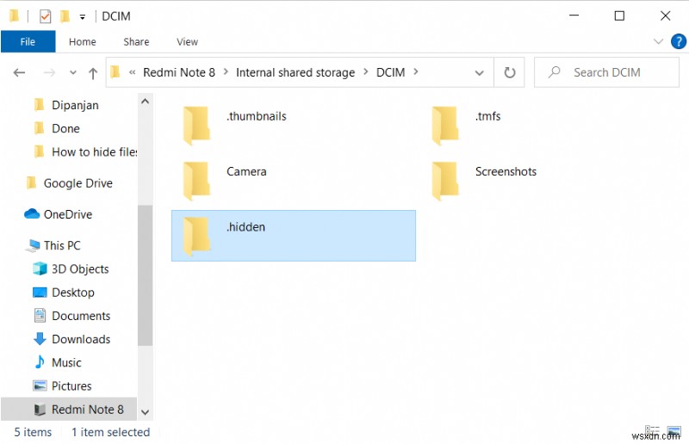Click the Search DCIM field
Viewport: 689px width, 444px height.
coord(606,73)
